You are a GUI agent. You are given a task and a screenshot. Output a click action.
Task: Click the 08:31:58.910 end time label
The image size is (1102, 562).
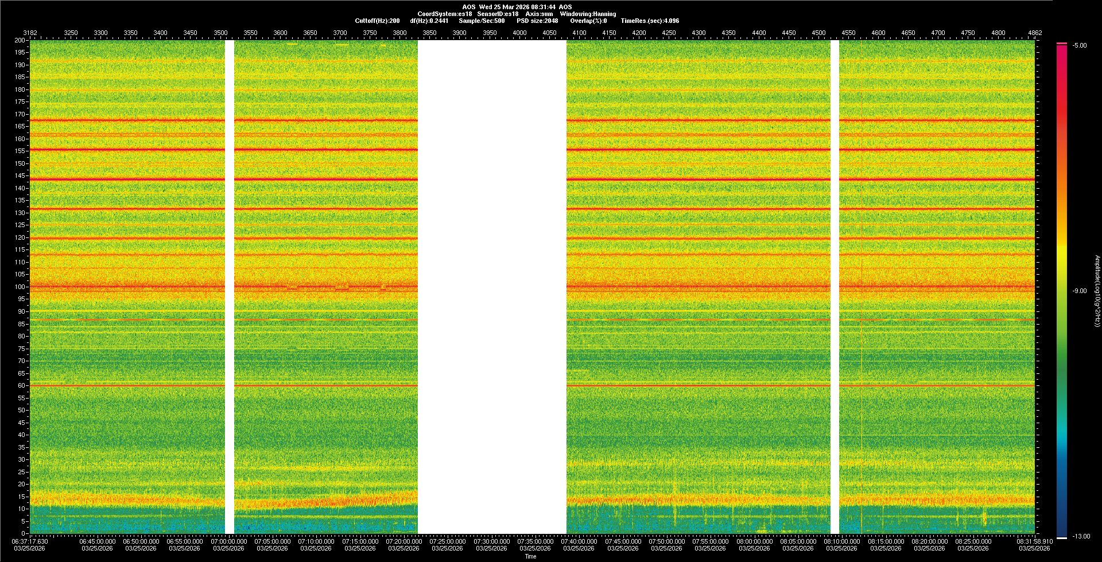tap(1034, 541)
